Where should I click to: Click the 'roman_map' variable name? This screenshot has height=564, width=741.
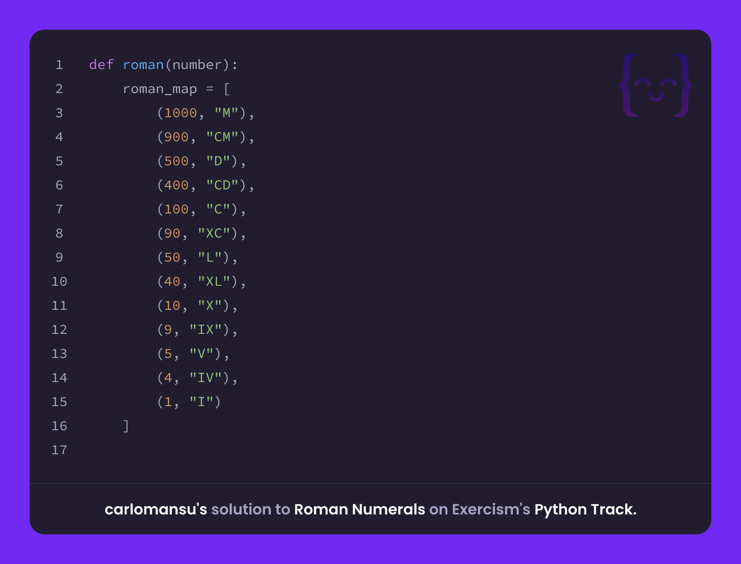coord(160,89)
